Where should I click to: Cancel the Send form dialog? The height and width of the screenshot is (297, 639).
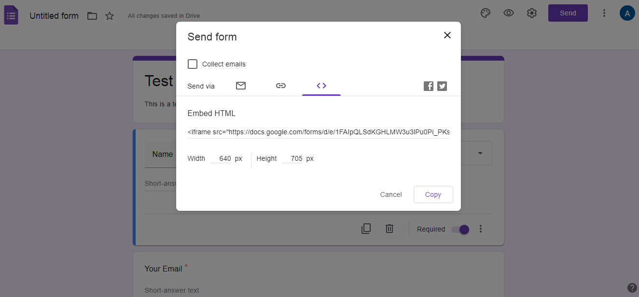click(391, 194)
